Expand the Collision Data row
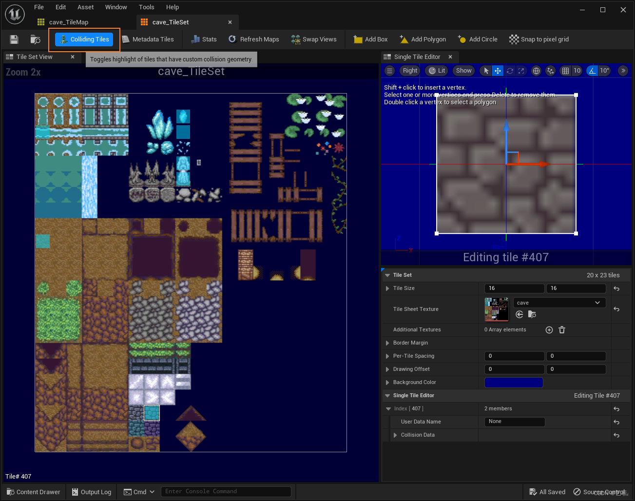Screen dimensions: 635x501 point(395,435)
